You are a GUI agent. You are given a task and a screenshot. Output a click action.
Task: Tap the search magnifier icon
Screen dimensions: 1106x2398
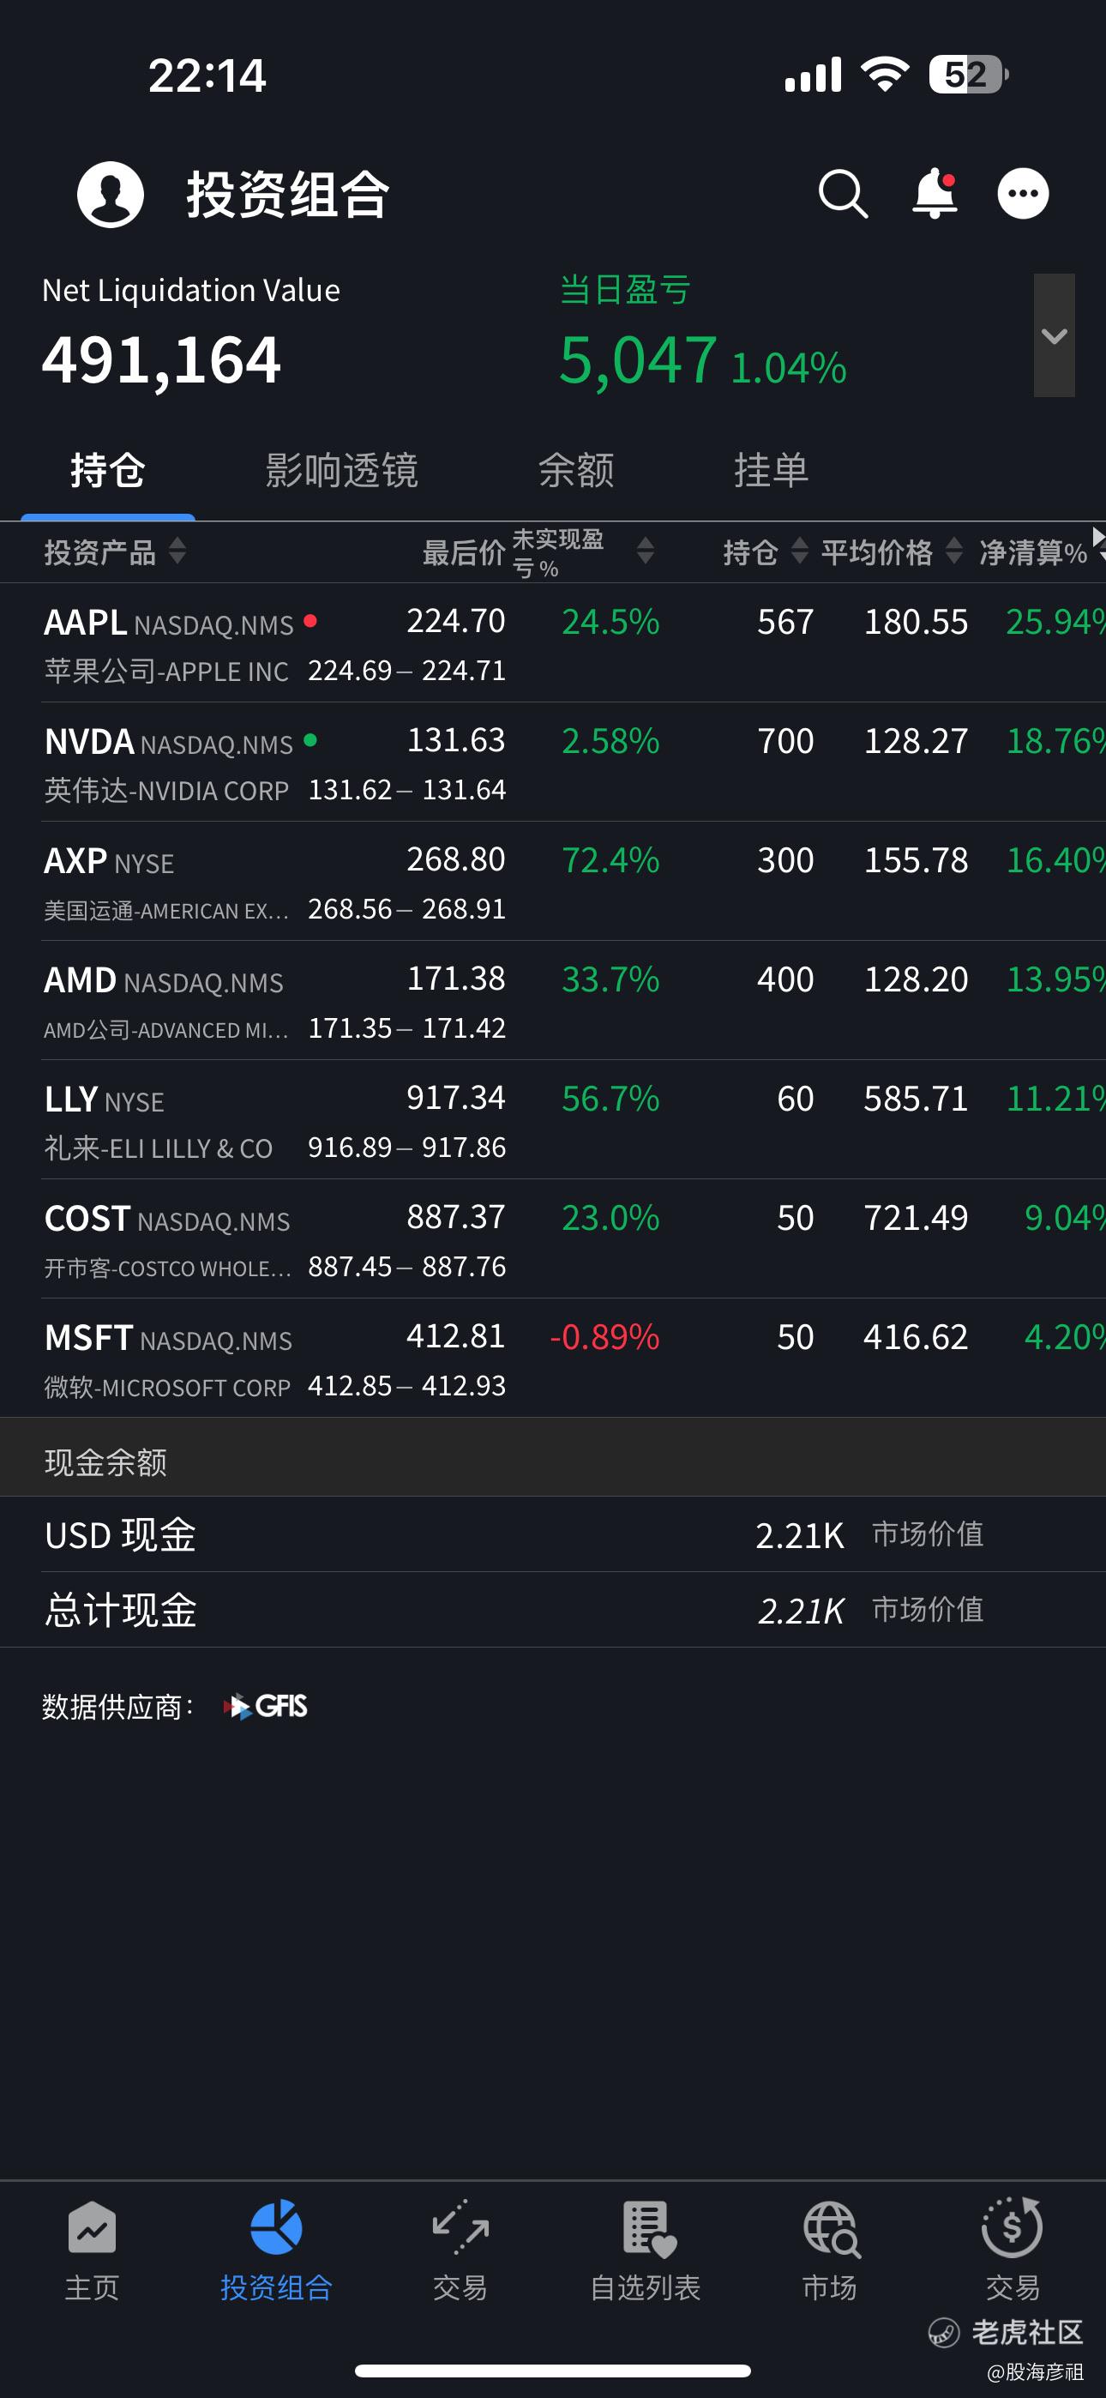tap(843, 195)
